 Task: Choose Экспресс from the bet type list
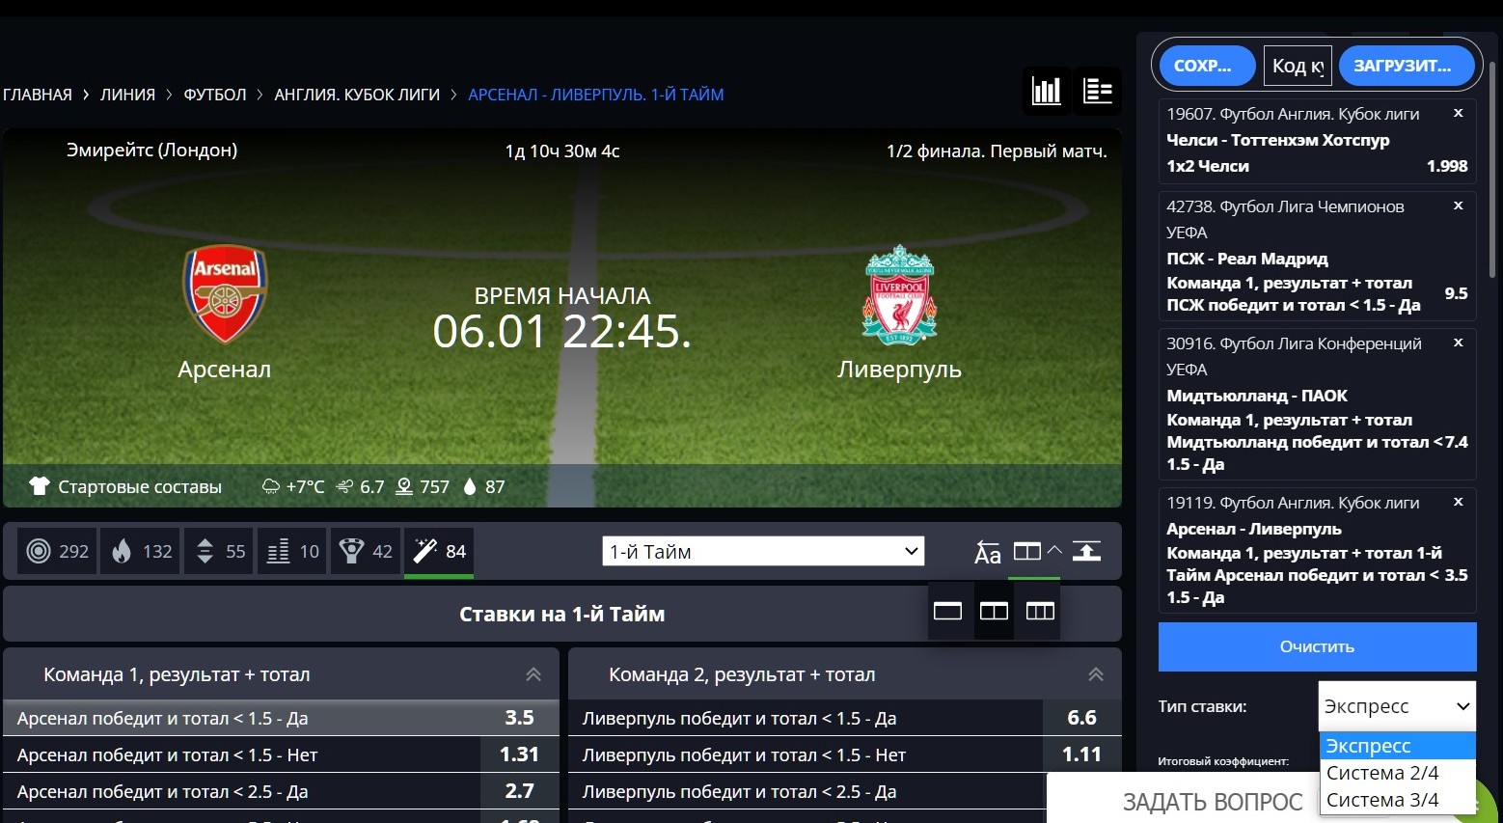(1397, 746)
